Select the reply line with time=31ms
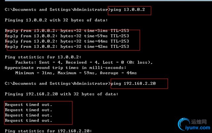 tap(67, 31)
